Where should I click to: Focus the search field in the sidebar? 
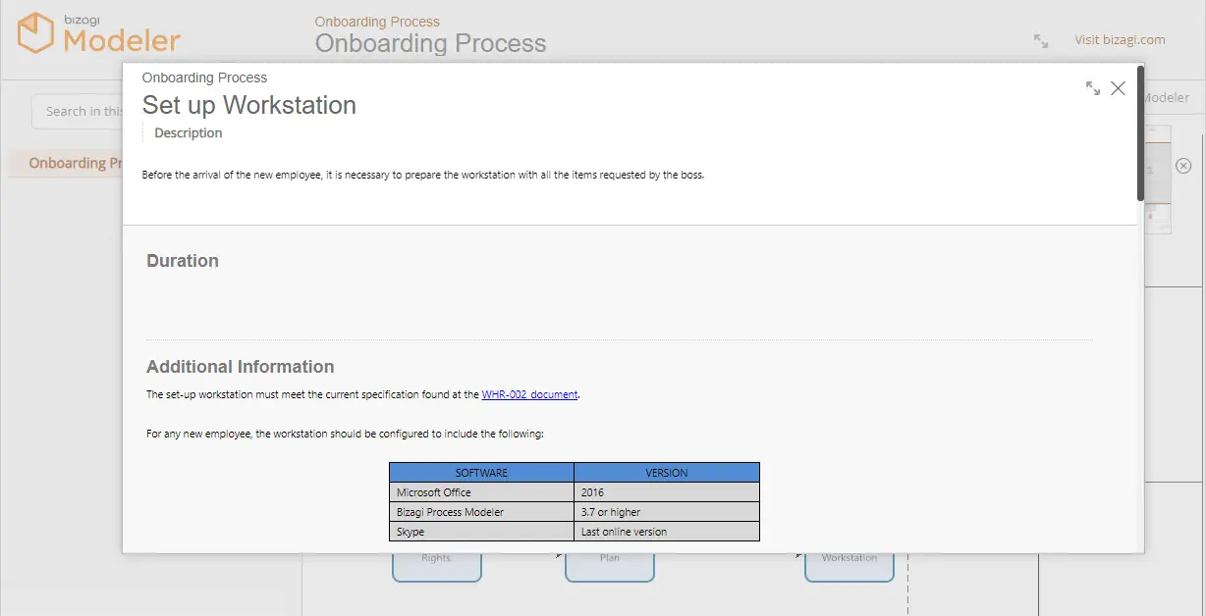coord(78,111)
